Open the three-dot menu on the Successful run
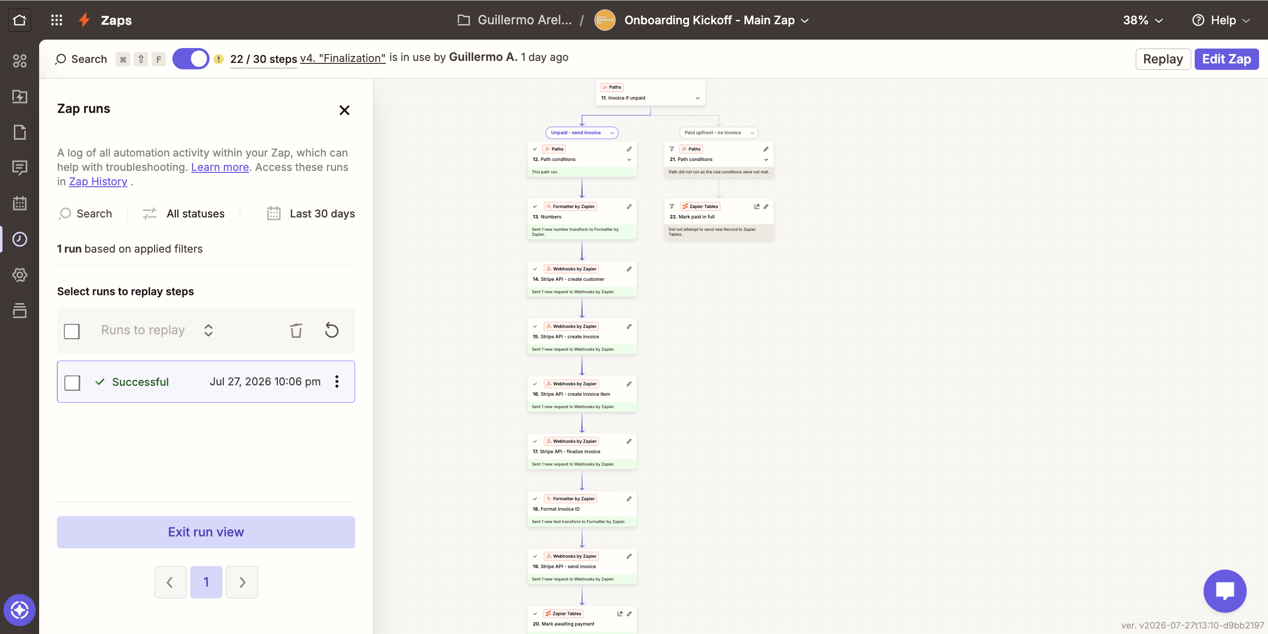The height and width of the screenshot is (634, 1268). coord(337,381)
